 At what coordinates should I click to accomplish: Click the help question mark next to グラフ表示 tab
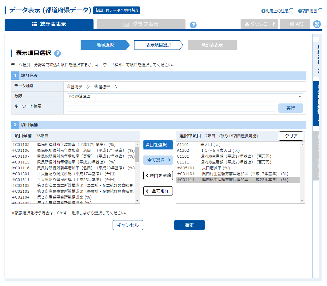pos(193,25)
